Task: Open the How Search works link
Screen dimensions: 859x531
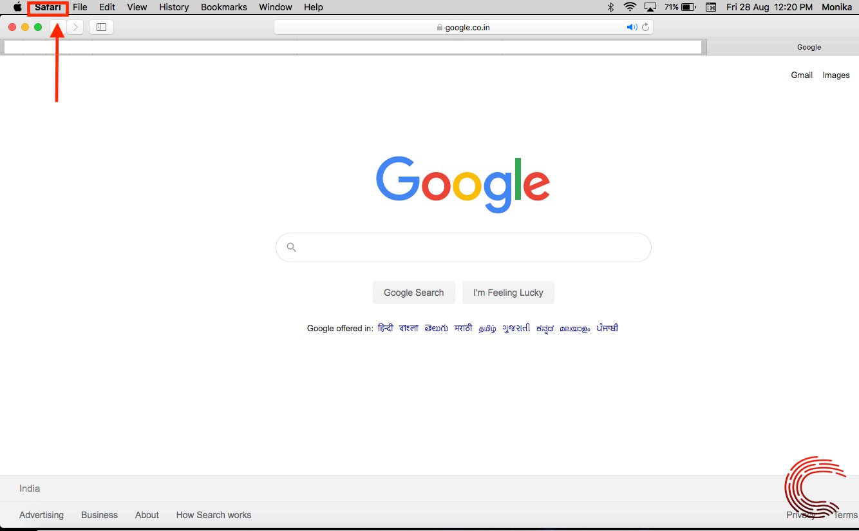Action: [x=214, y=515]
